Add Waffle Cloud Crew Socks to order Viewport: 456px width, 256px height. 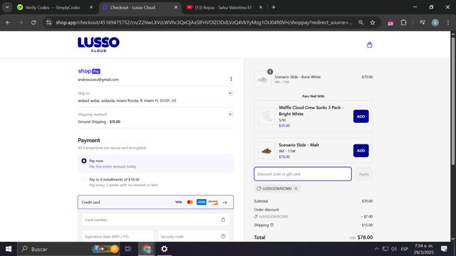(x=361, y=117)
